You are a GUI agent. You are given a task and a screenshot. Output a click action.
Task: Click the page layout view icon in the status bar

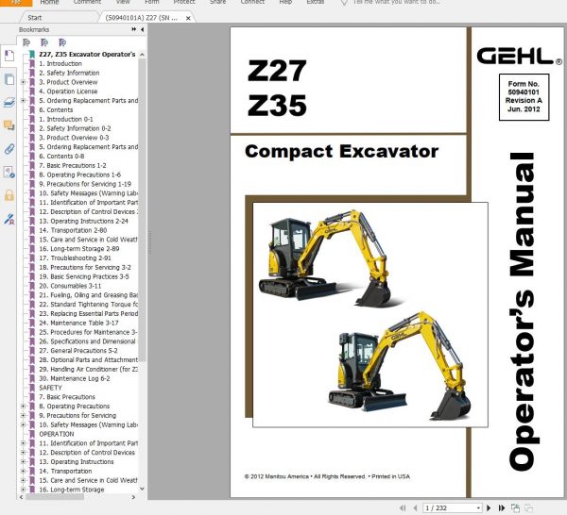[x=515, y=507]
